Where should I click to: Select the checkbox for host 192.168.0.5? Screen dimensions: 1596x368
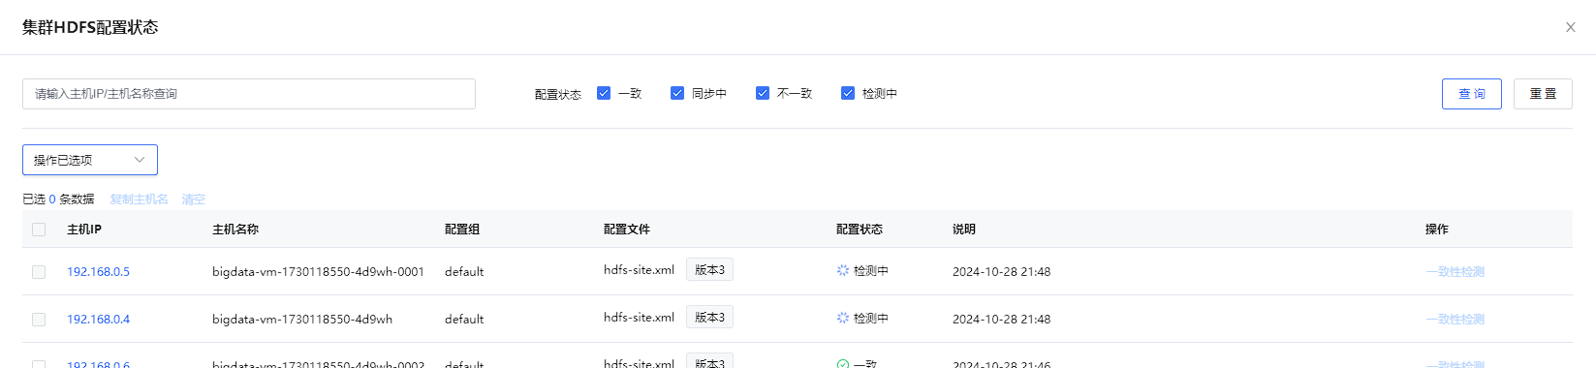[x=39, y=272]
